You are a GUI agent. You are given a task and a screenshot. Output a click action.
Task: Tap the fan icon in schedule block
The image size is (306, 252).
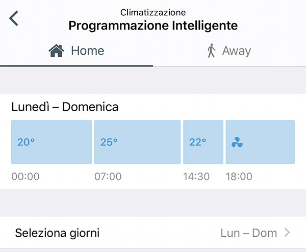coord(237,142)
